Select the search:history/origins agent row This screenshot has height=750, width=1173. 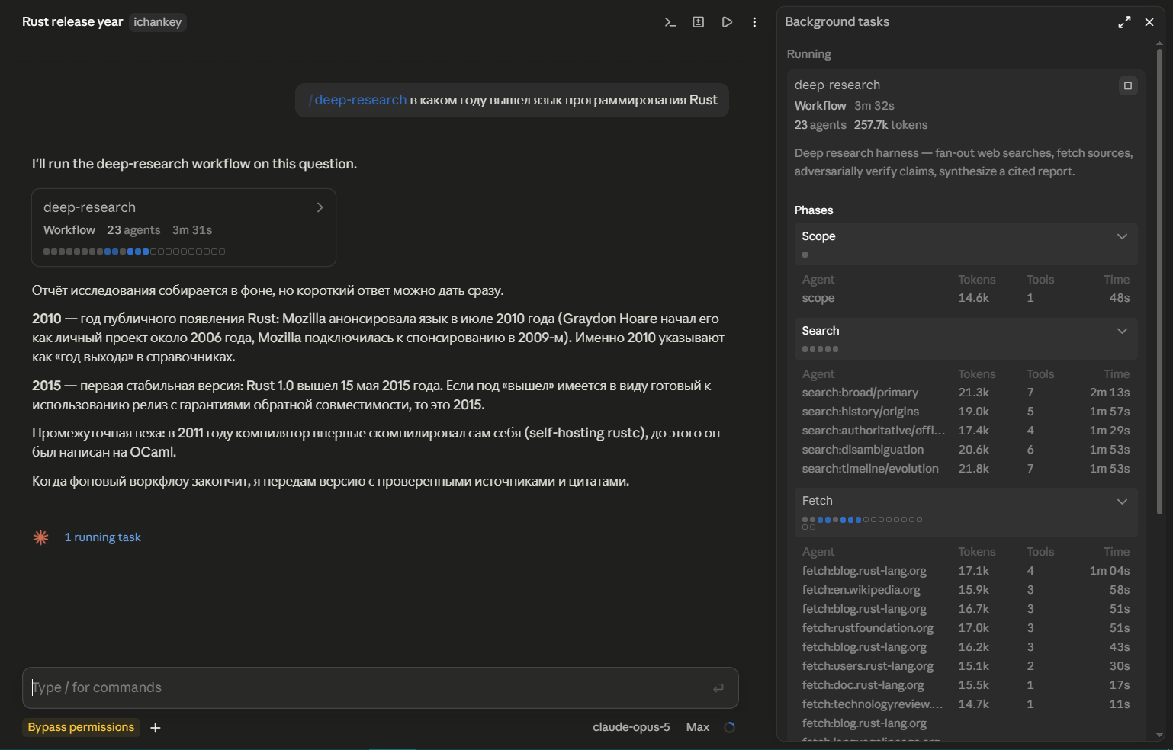pyautogui.click(x=966, y=412)
